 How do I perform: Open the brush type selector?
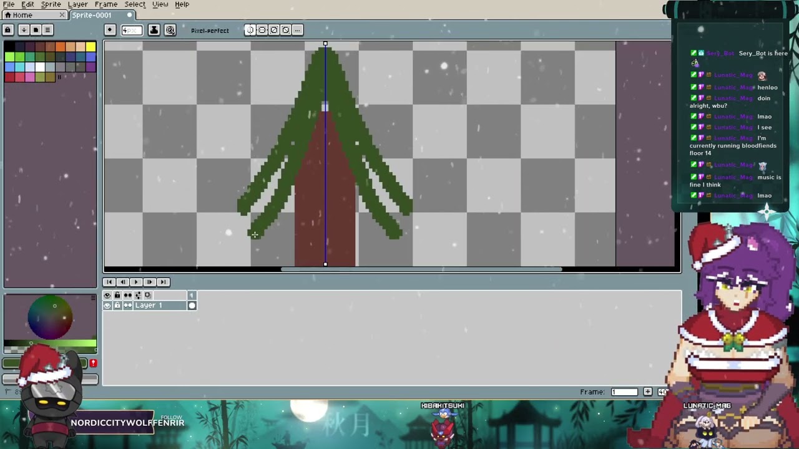coord(110,30)
